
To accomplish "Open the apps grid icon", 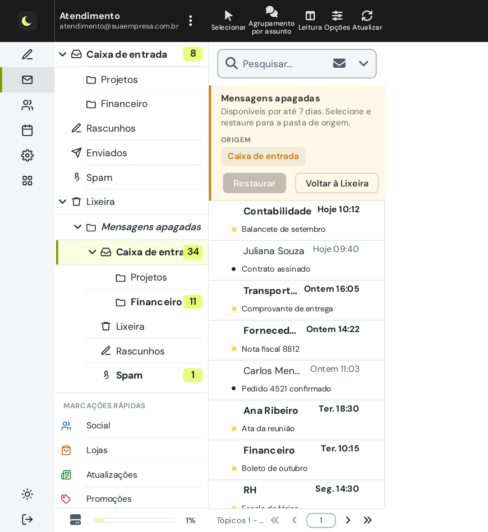I will click(x=27, y=180).
